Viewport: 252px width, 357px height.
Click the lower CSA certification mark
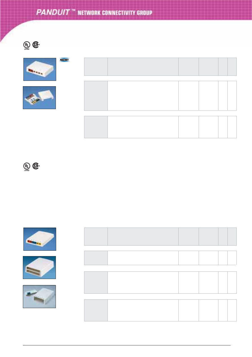(x=36, y=166)
